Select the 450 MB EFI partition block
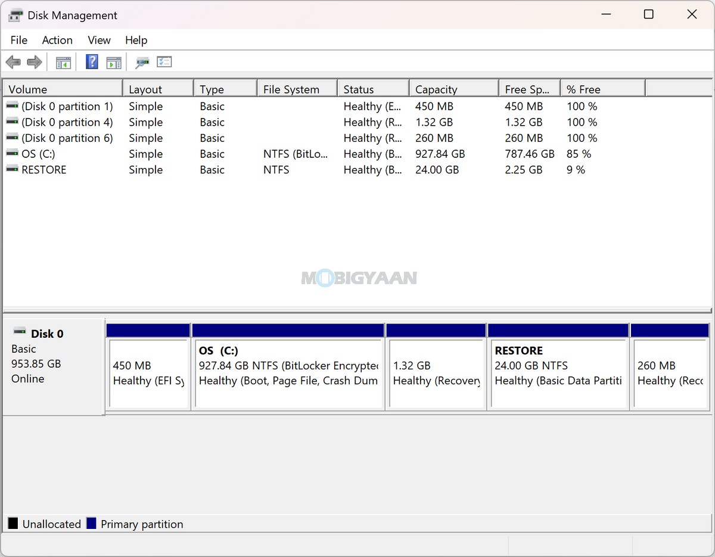The image size is (715, 557). click(148, 367)
